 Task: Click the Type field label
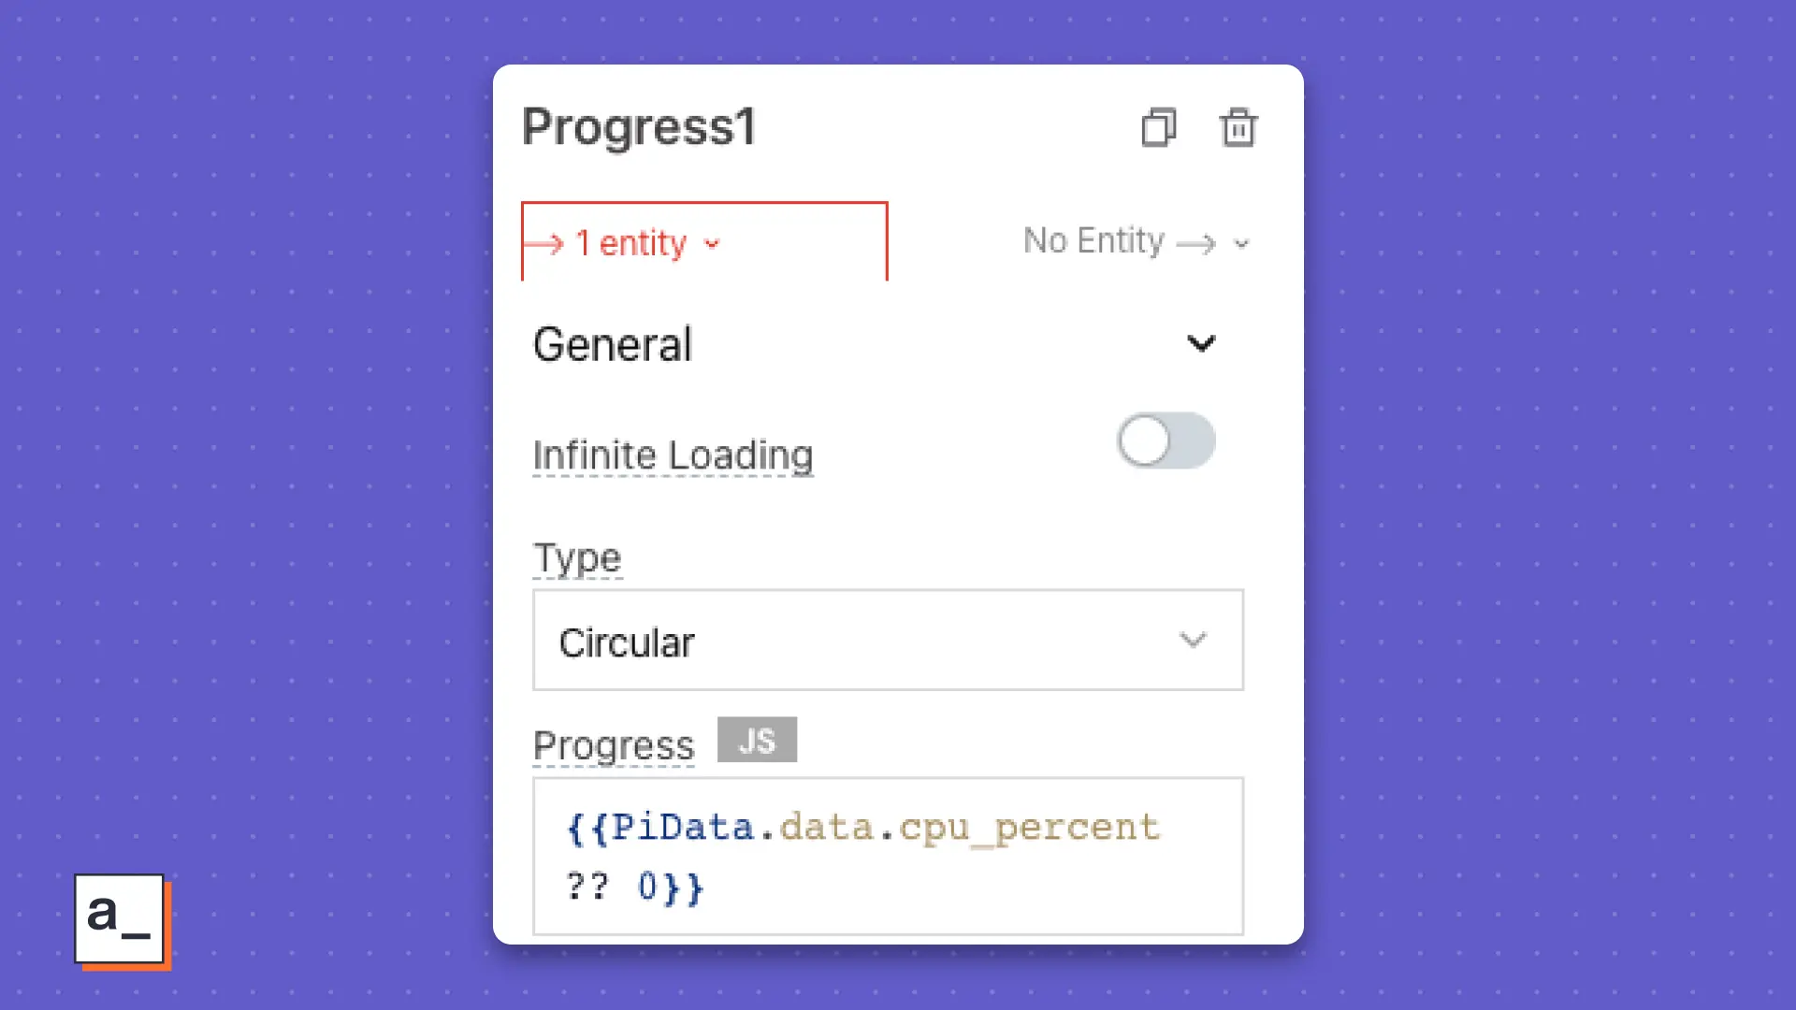(577, 557)
